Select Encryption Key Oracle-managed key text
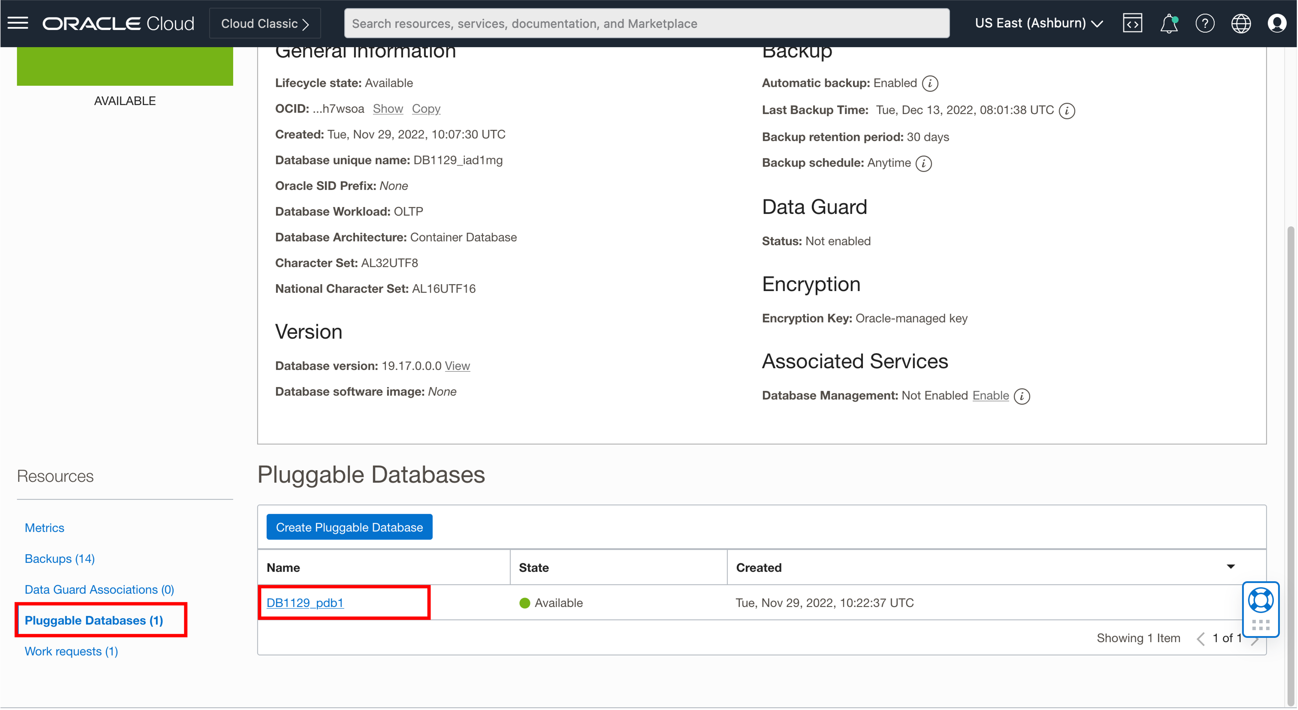 [x=911, y=318]
